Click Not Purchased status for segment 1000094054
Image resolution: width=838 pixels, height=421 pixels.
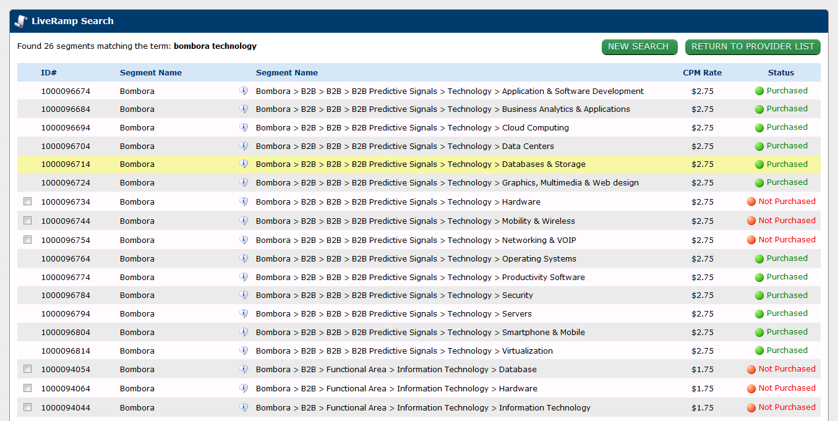781,370
